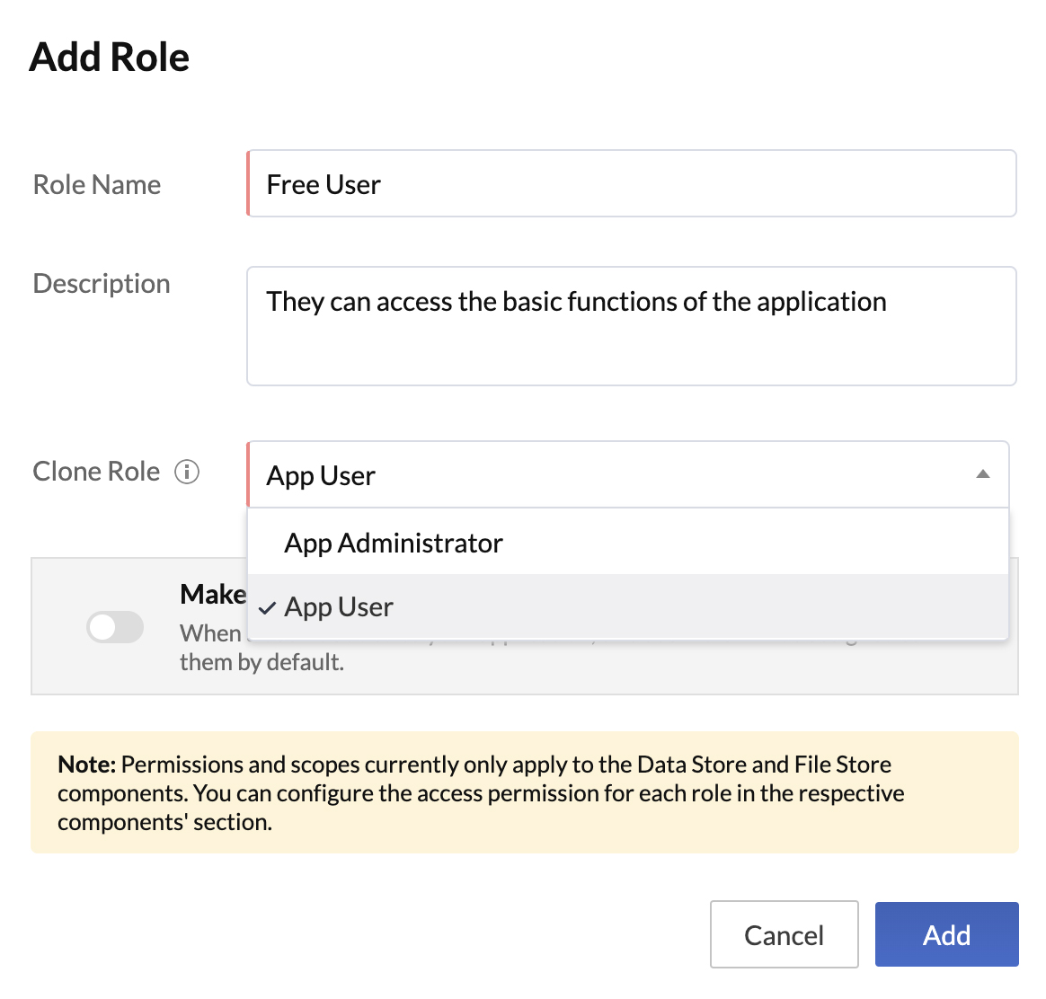Click the Description label
This screenshot has height=999, width=1046.
pos(101,282)
